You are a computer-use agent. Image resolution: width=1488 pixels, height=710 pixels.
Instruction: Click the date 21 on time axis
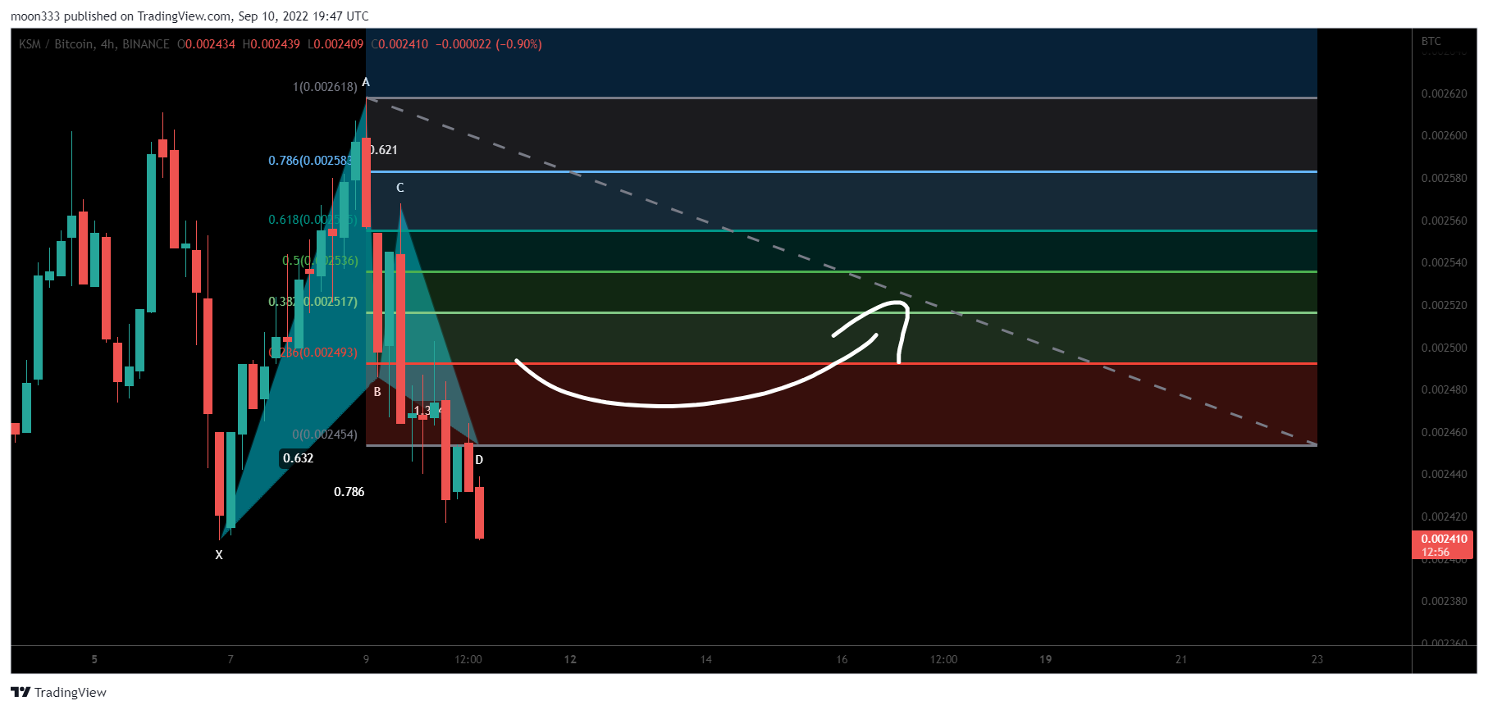pyautogui.click(x=1181, y=659)
